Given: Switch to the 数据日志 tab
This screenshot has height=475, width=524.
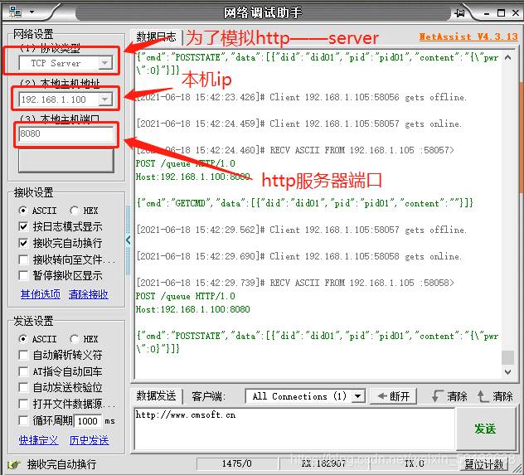Looking at the screenshot, I should click(156, 36).
